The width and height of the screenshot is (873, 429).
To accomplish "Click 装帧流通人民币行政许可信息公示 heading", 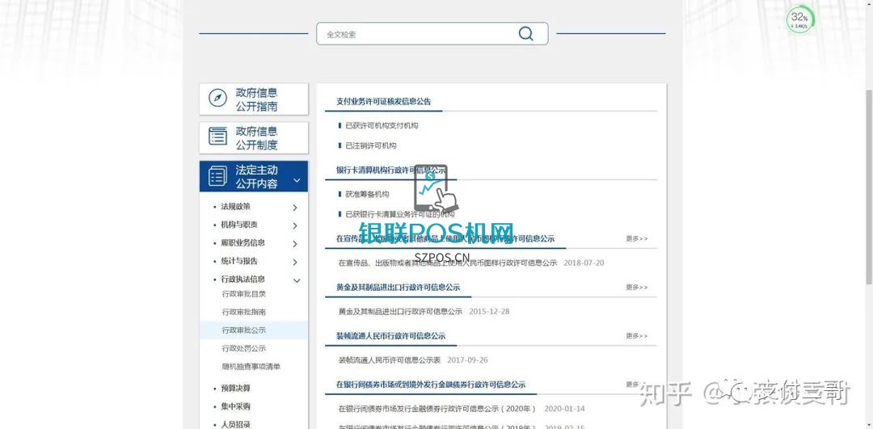I will [391, 336].
